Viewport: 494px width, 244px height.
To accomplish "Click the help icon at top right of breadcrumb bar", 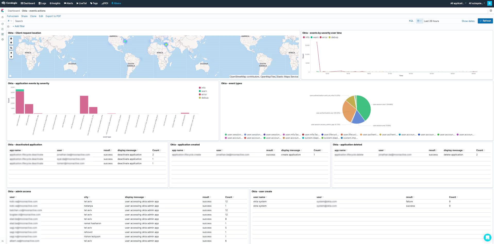I will [491, 11].
